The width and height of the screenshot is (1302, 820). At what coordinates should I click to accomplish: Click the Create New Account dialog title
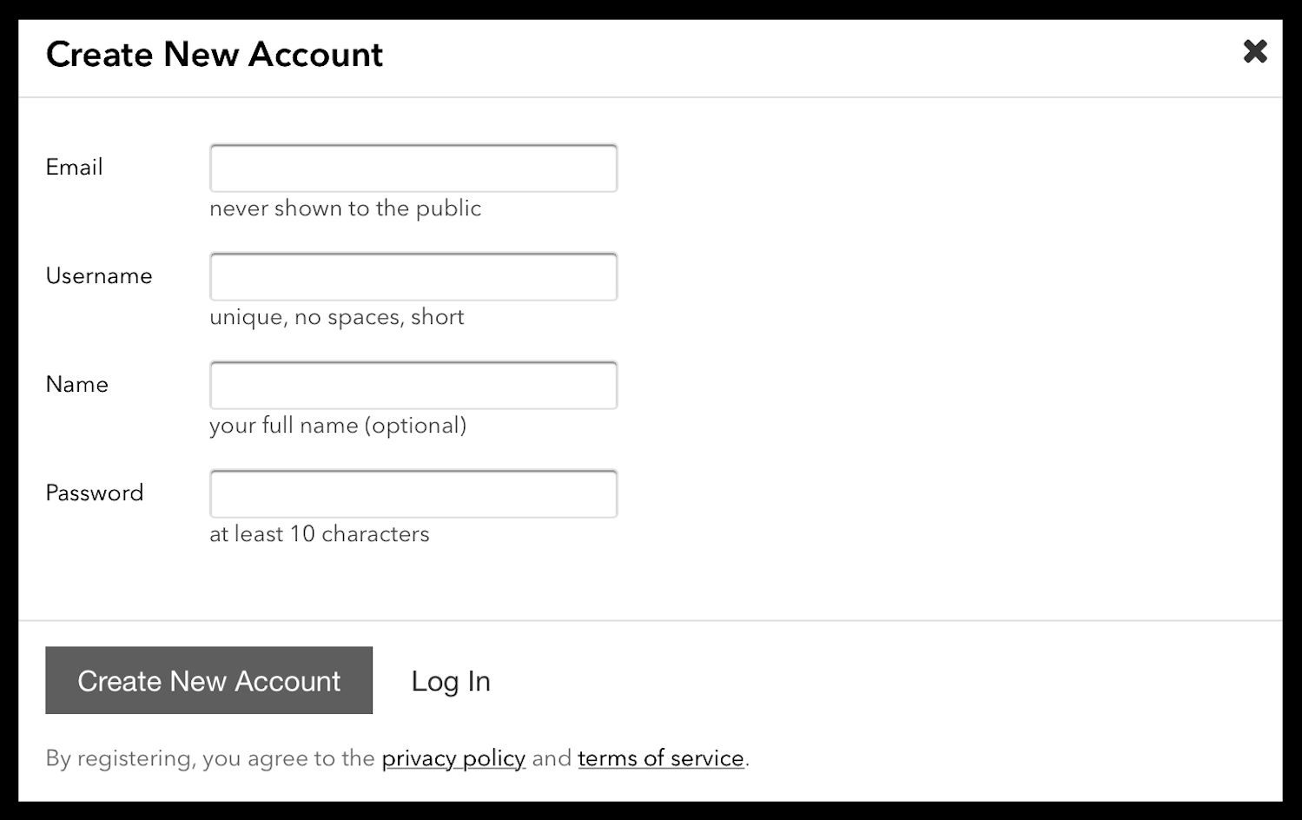tap(215, 55)
